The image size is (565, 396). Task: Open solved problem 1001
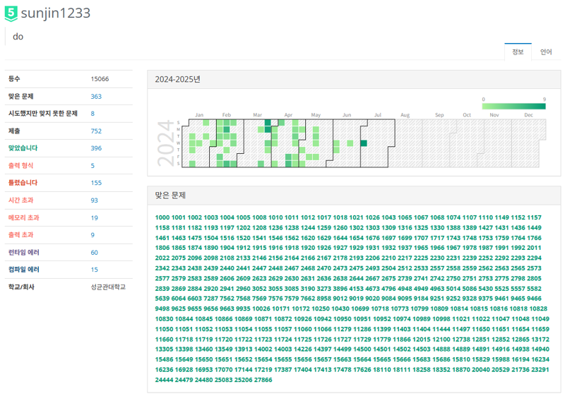(178, 217)
